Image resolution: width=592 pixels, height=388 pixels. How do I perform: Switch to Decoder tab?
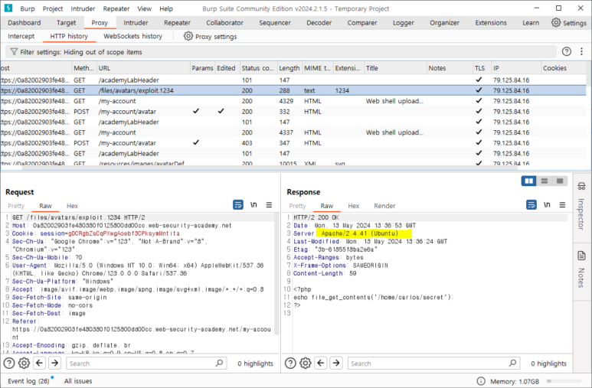tap(319, 23)
